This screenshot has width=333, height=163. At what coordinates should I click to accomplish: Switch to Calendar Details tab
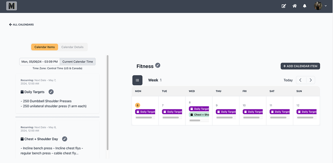pos(73,47)
